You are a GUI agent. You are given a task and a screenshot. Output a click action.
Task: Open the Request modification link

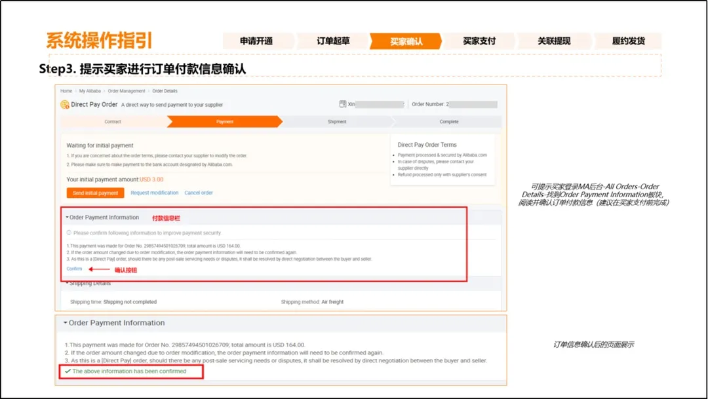[155, 194]
